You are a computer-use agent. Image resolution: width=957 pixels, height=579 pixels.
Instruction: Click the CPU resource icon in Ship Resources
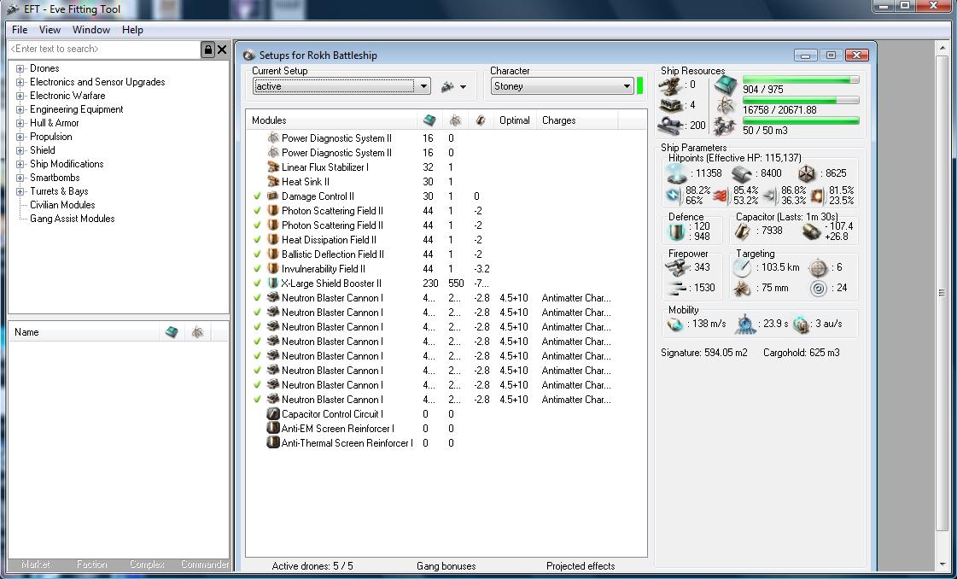[x=726, y=85]
